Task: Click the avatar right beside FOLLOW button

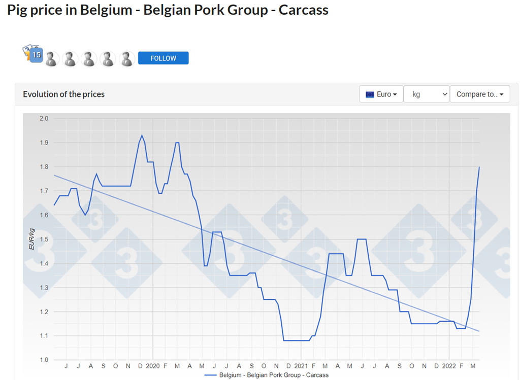Action: tap(126, 59)
